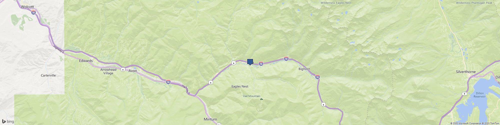Viewport: 500px width, 125px height.
Task: Click the Route 6 shield near Avon
Action: click(123, 69)
